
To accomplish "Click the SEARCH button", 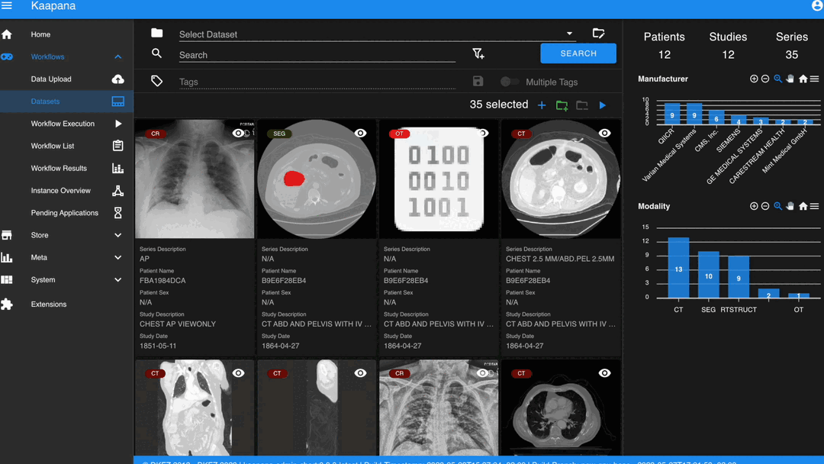I will (578, 53).
